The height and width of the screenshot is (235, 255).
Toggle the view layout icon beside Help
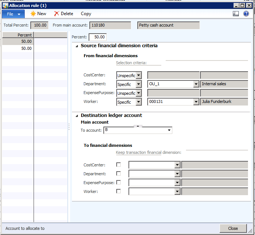pos(236,14)
